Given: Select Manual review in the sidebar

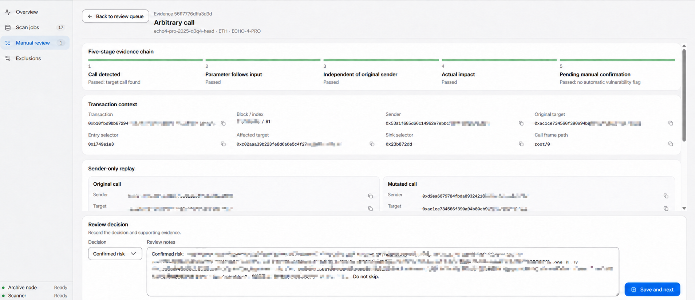Looking at the screenshot, I should click(x=35, y=43).
